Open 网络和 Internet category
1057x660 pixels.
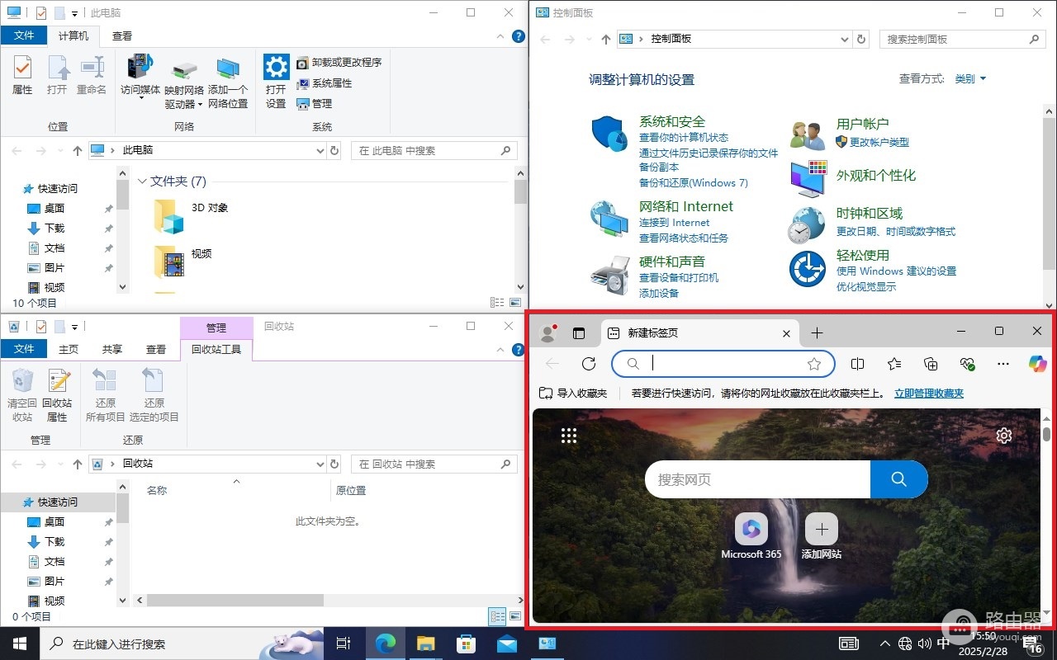point(686,206)
